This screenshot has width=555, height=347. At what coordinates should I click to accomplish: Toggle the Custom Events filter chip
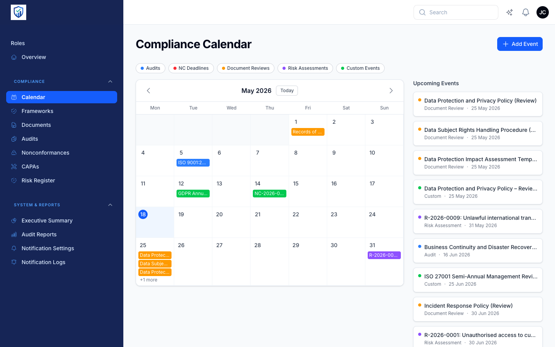tap(360, 68)
